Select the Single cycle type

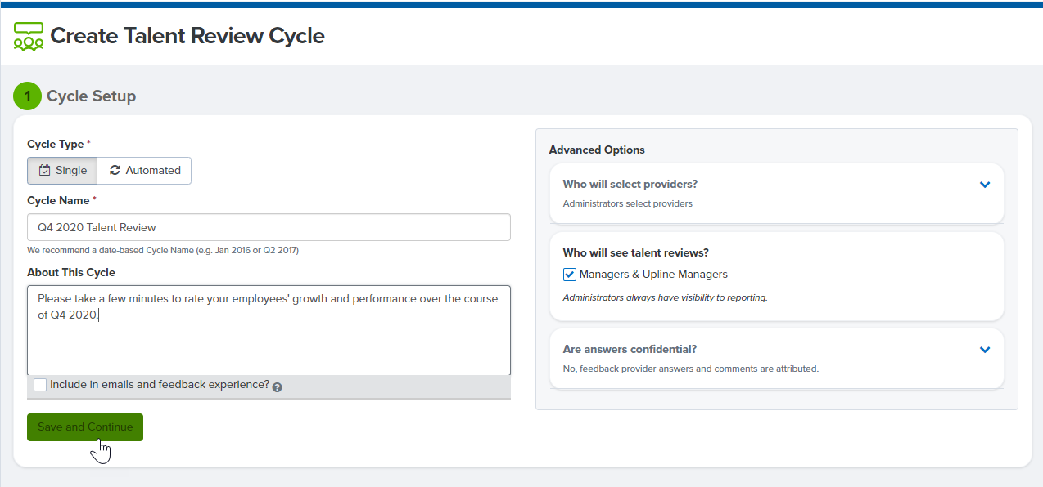tap(62, 171)
